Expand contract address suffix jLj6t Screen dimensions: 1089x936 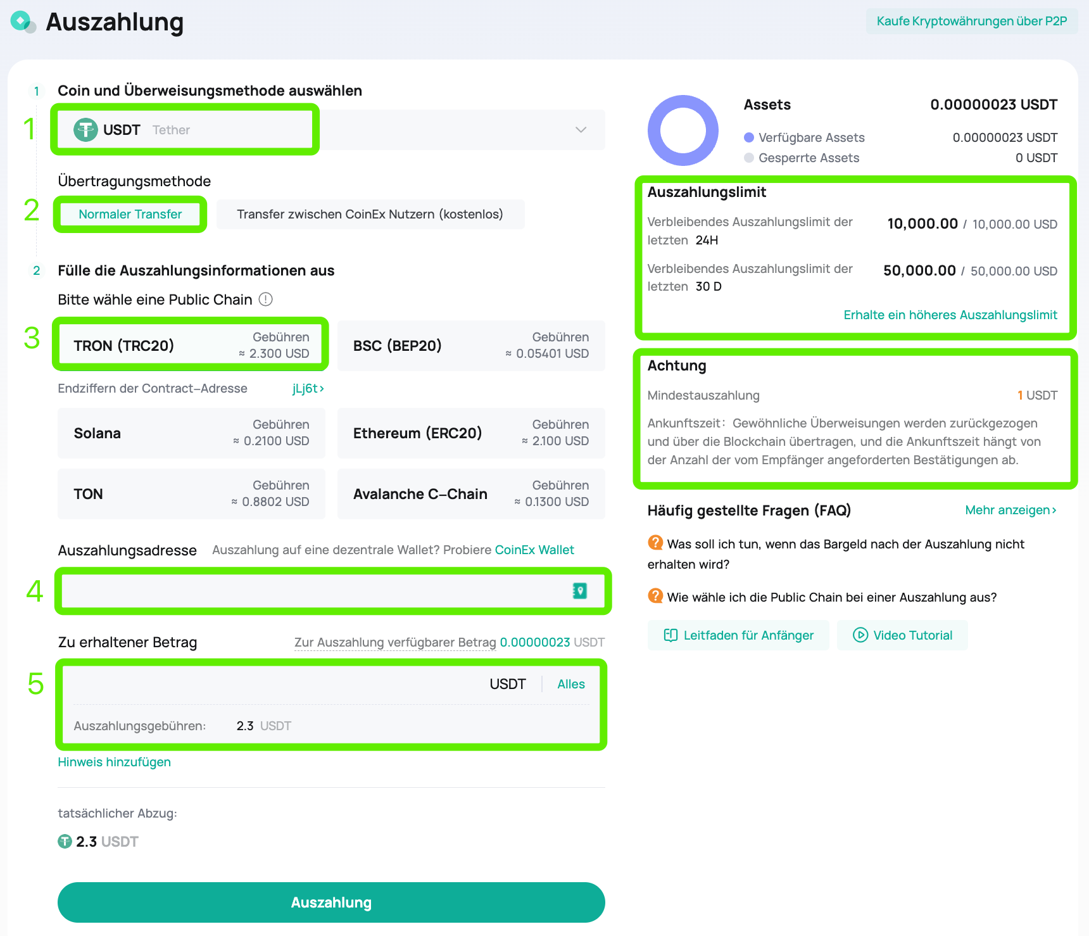(x=308, y=388)
